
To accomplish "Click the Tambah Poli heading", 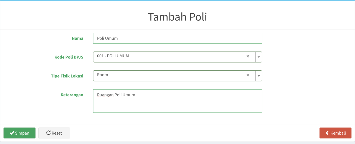I will point(177,17).
